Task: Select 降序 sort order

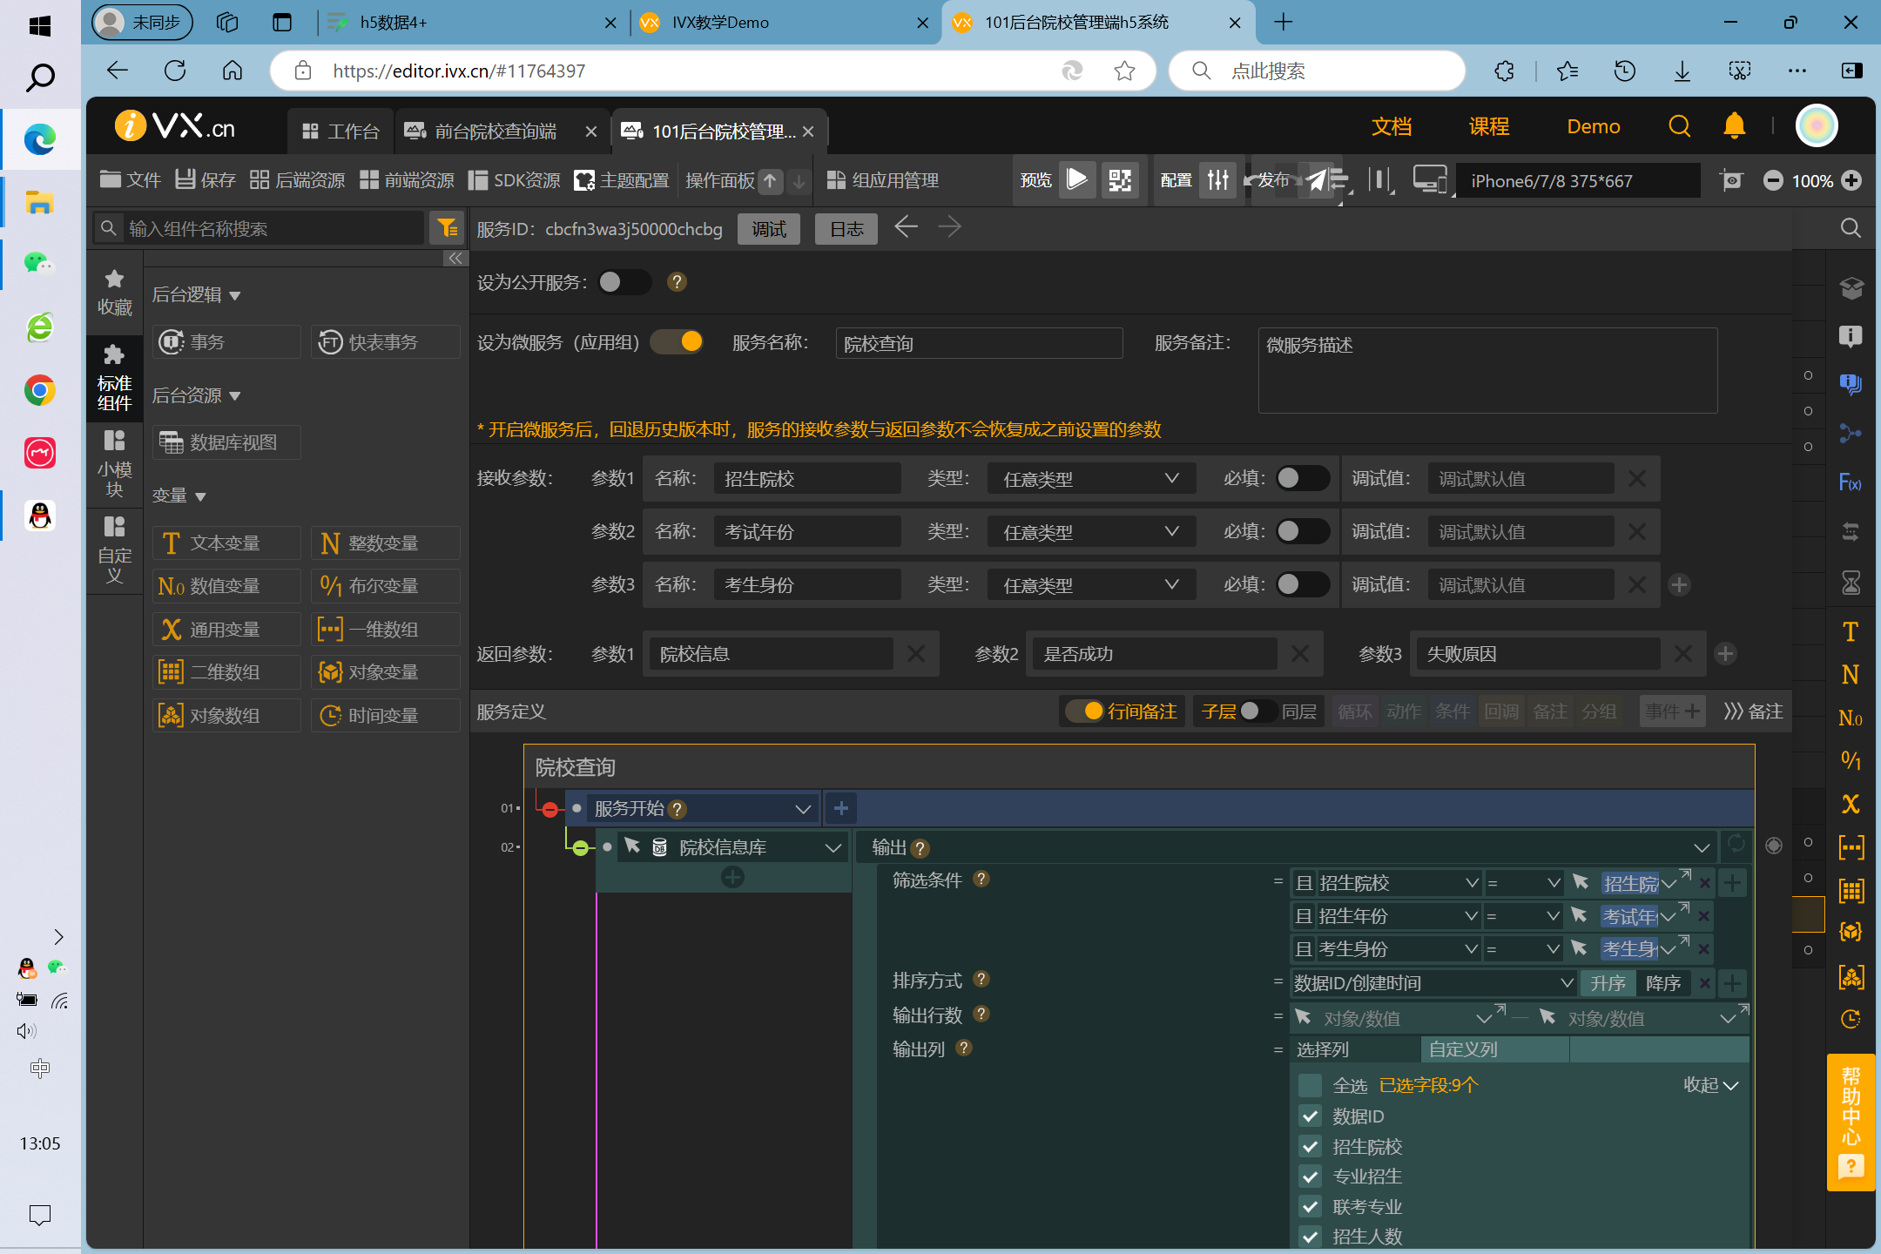Action: click(1663, 983)
